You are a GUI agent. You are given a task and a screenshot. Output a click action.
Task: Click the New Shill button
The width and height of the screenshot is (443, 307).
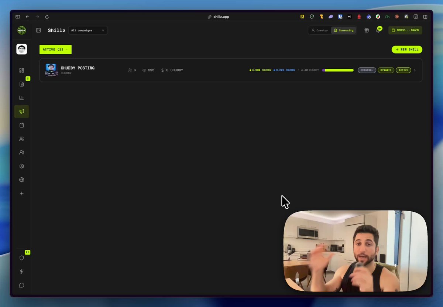coord(407,50)
